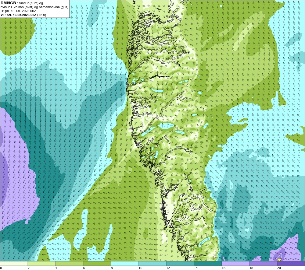The height and width of the screenshot is (270, 305).
Task: Click legend scale label '10'
Action: pos(140,268)
